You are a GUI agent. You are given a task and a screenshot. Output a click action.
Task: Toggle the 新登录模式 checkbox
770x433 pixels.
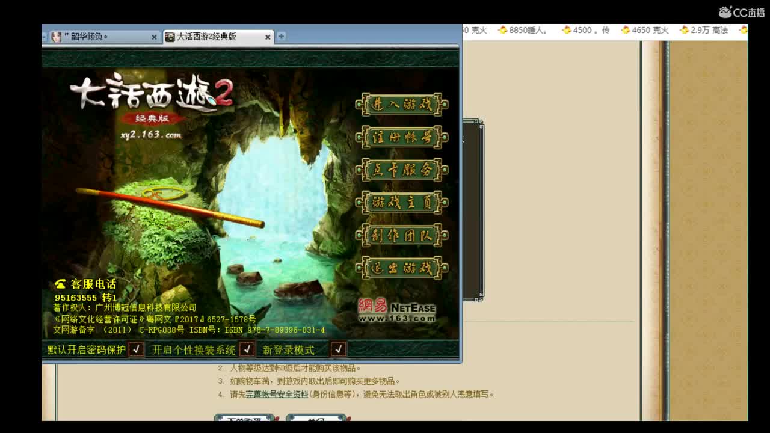[x=339, y=349]
